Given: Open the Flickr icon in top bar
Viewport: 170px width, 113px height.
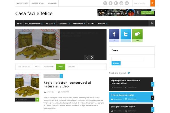Looking at the screenshot, I should coord(127,3).
